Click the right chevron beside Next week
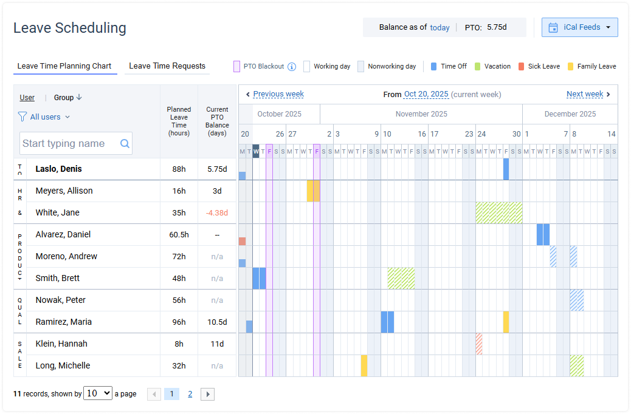Screen dimensions: 631x414 (609, 94)
